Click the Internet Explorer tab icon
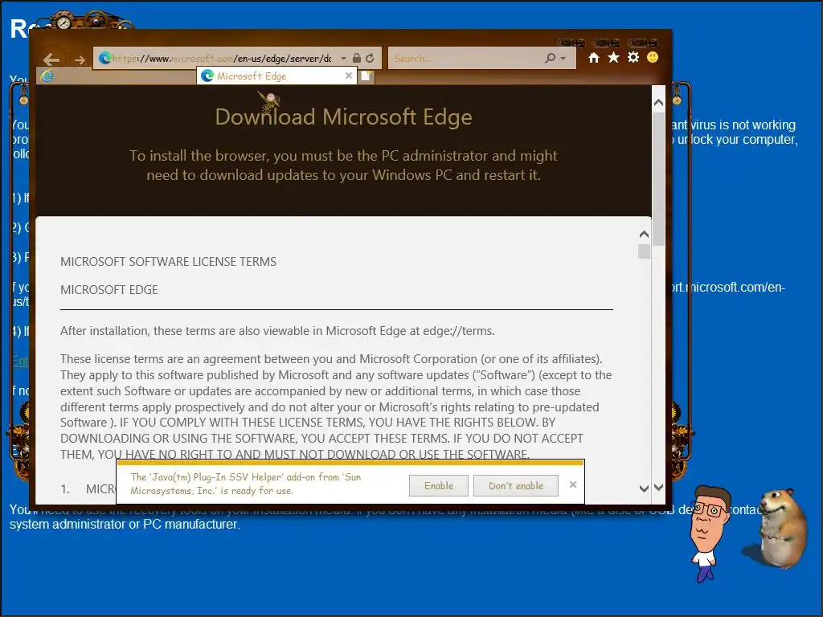 click(x=47, y=76)
